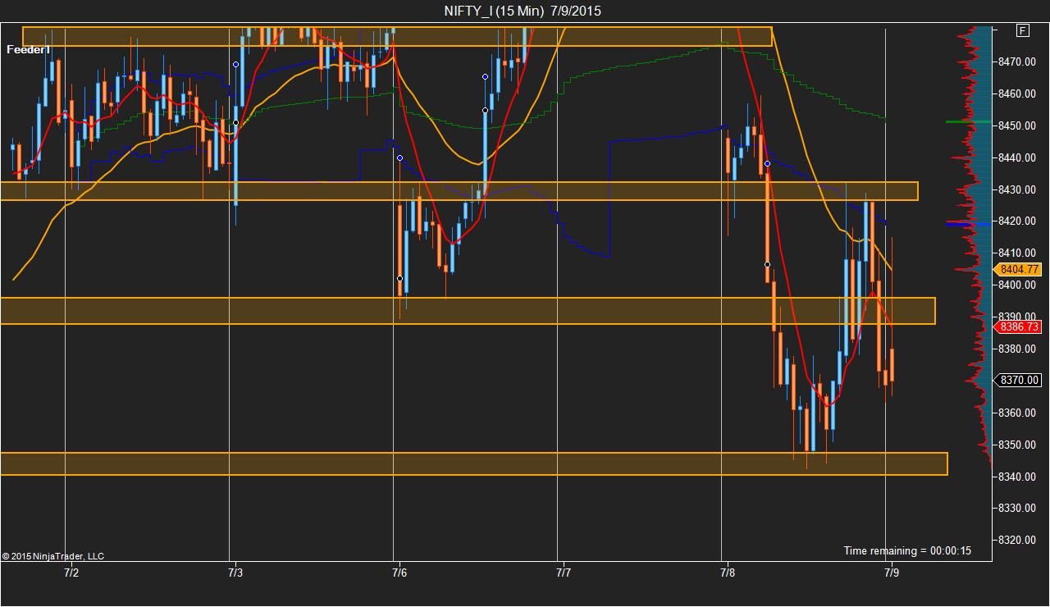This screenshot has height=607, width=1050.
Task: Click the 8350.00 price axis label
Action: [x=1016, y=445]
